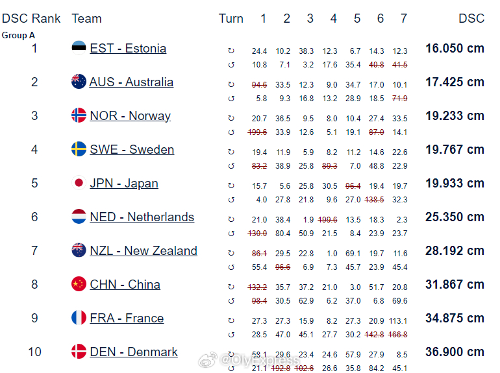Click the Netherlands flag icon
The image size is (500, 373).
click(79, 217)
